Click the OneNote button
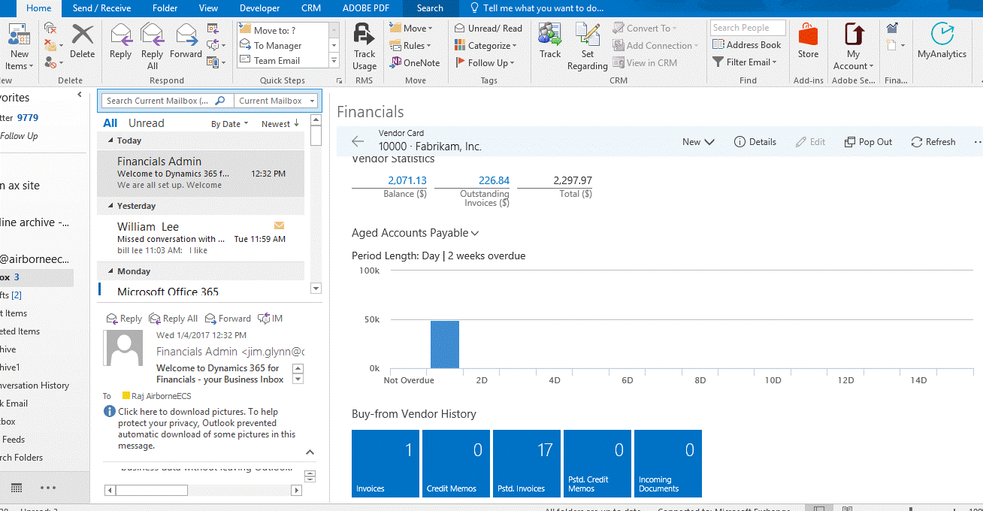The image size is (983, 511). click(415, 62)
